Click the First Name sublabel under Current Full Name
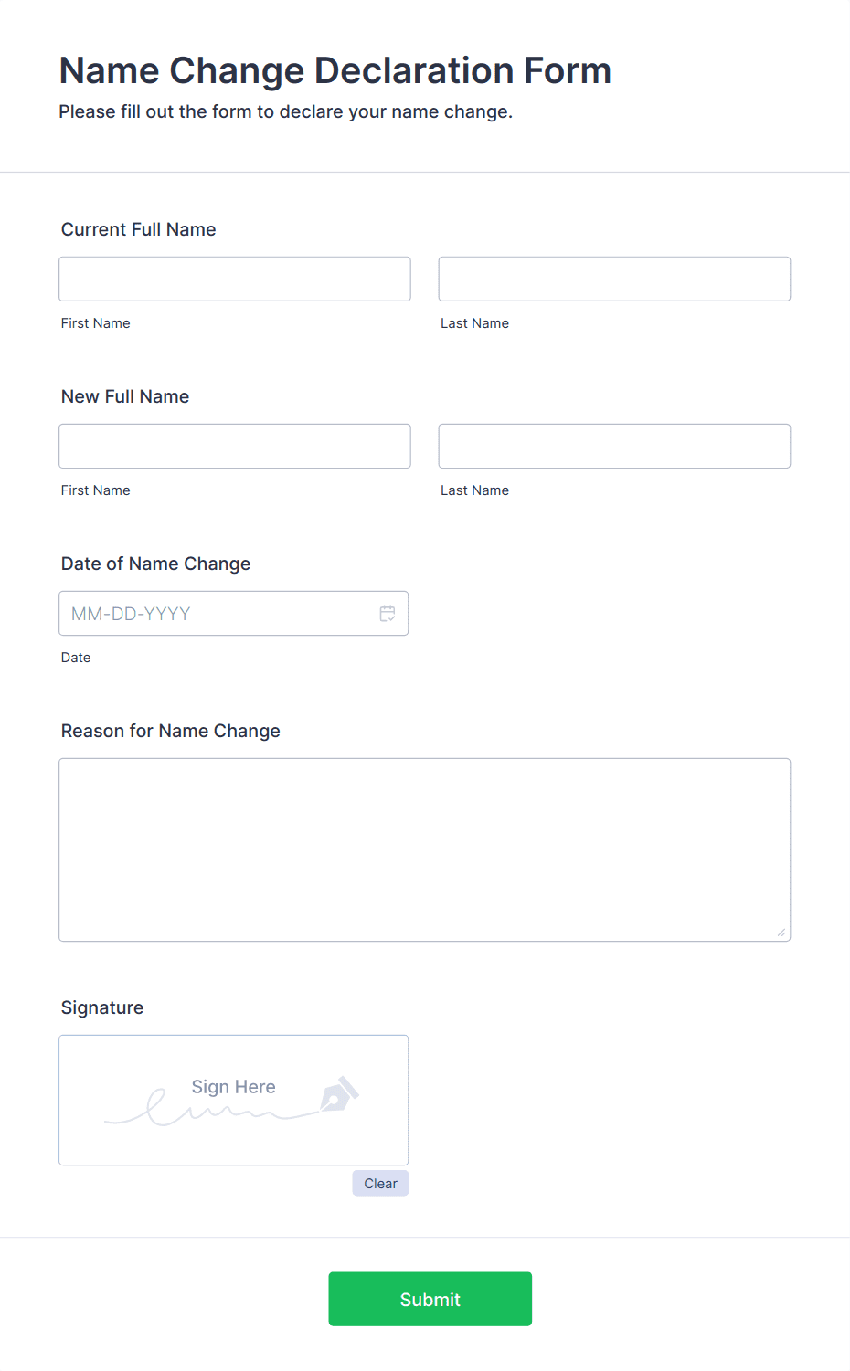 95,322
